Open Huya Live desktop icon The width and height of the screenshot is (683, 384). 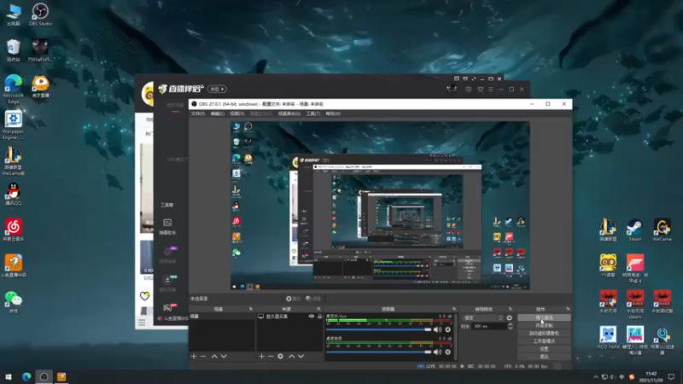[40, 86]
